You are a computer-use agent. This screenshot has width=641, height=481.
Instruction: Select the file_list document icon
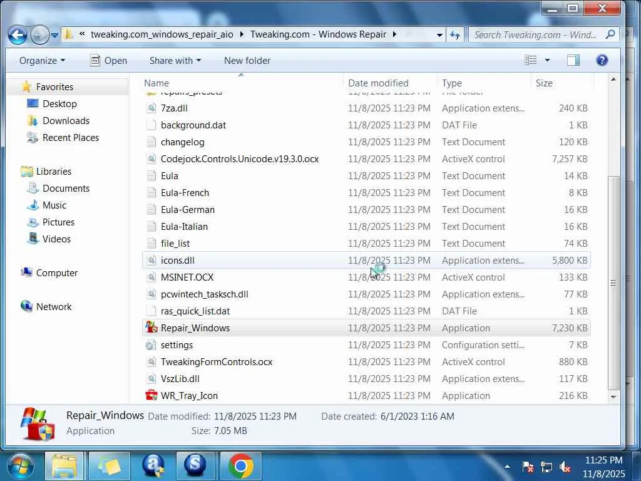pos(151,244)
